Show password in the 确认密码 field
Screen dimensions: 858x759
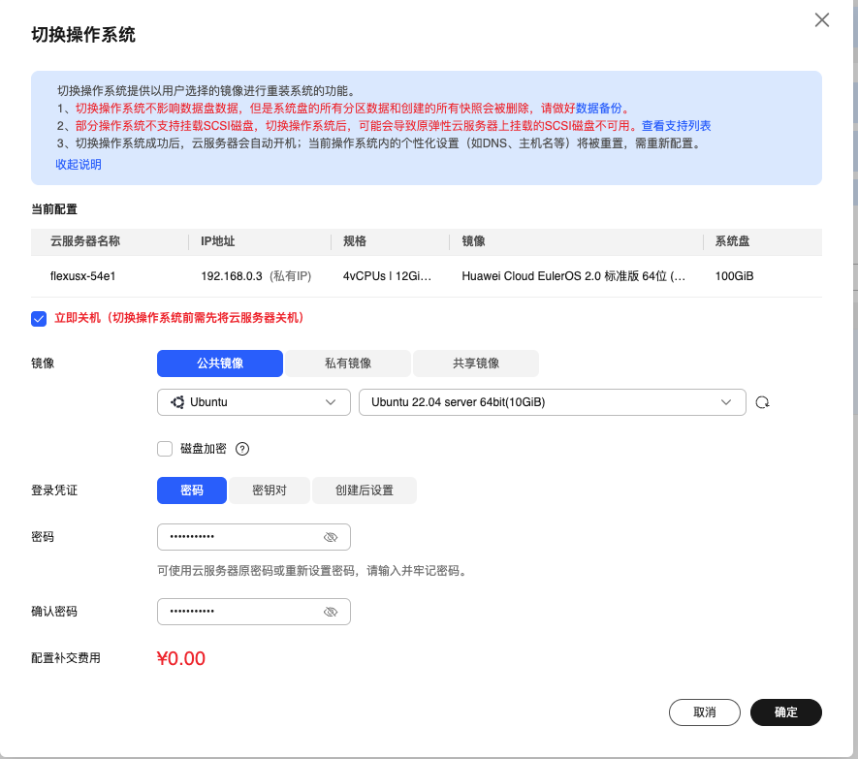[x=331, y=612]
